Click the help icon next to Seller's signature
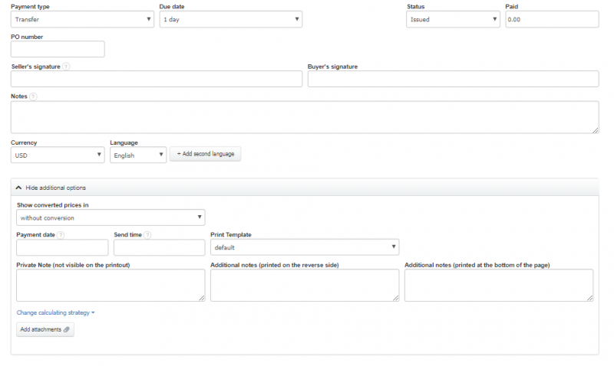 coord(66,67)
